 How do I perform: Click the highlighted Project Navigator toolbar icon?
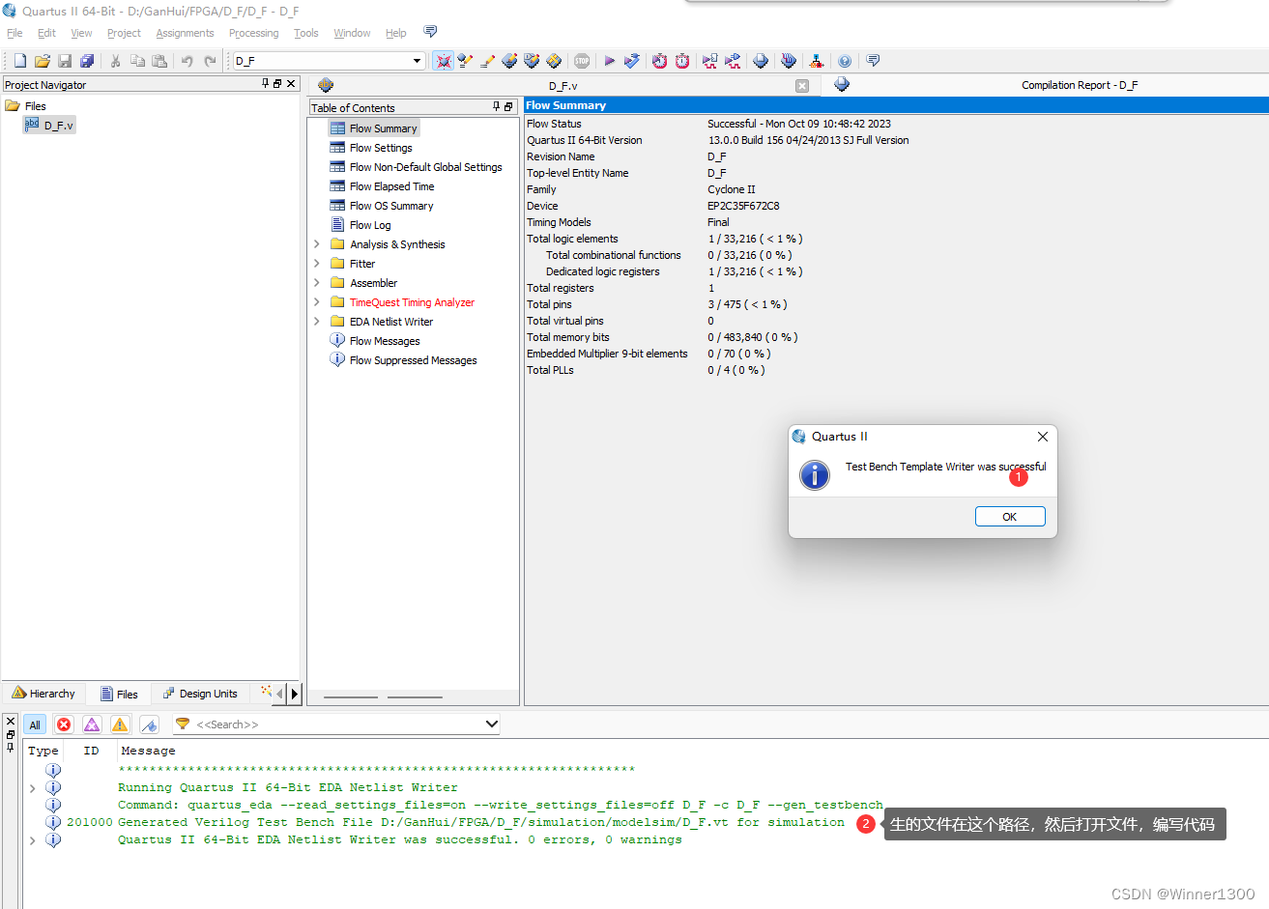tap(443, 61)
